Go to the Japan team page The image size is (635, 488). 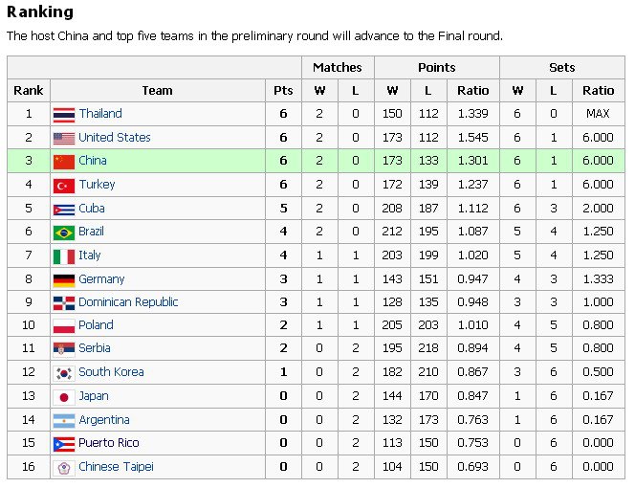94,396
